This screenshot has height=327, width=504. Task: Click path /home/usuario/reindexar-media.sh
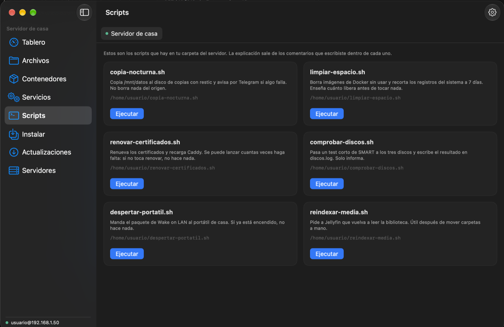[355, 238]
